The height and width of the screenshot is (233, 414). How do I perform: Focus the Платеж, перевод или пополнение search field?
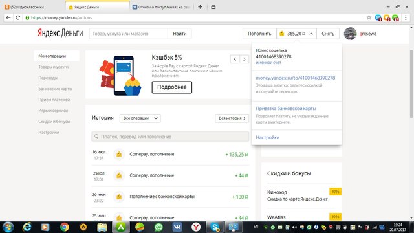pyautogui.click(x=170, y=137)
